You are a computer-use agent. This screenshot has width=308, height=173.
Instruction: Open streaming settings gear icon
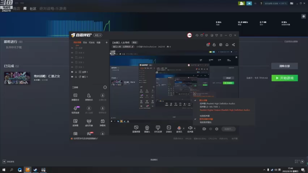point(217,129)
